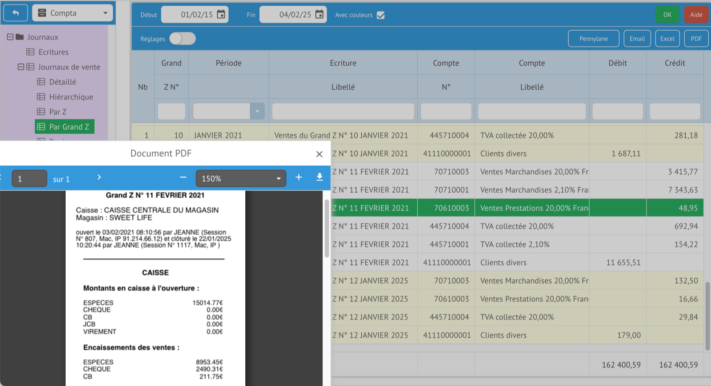
Task: Zoom out of the PDF with minus
Action: (x=183, y=177)
